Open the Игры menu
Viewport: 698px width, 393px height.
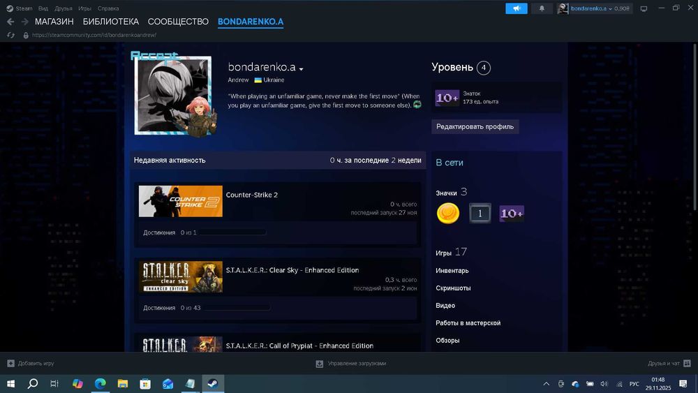pos(84,8)
